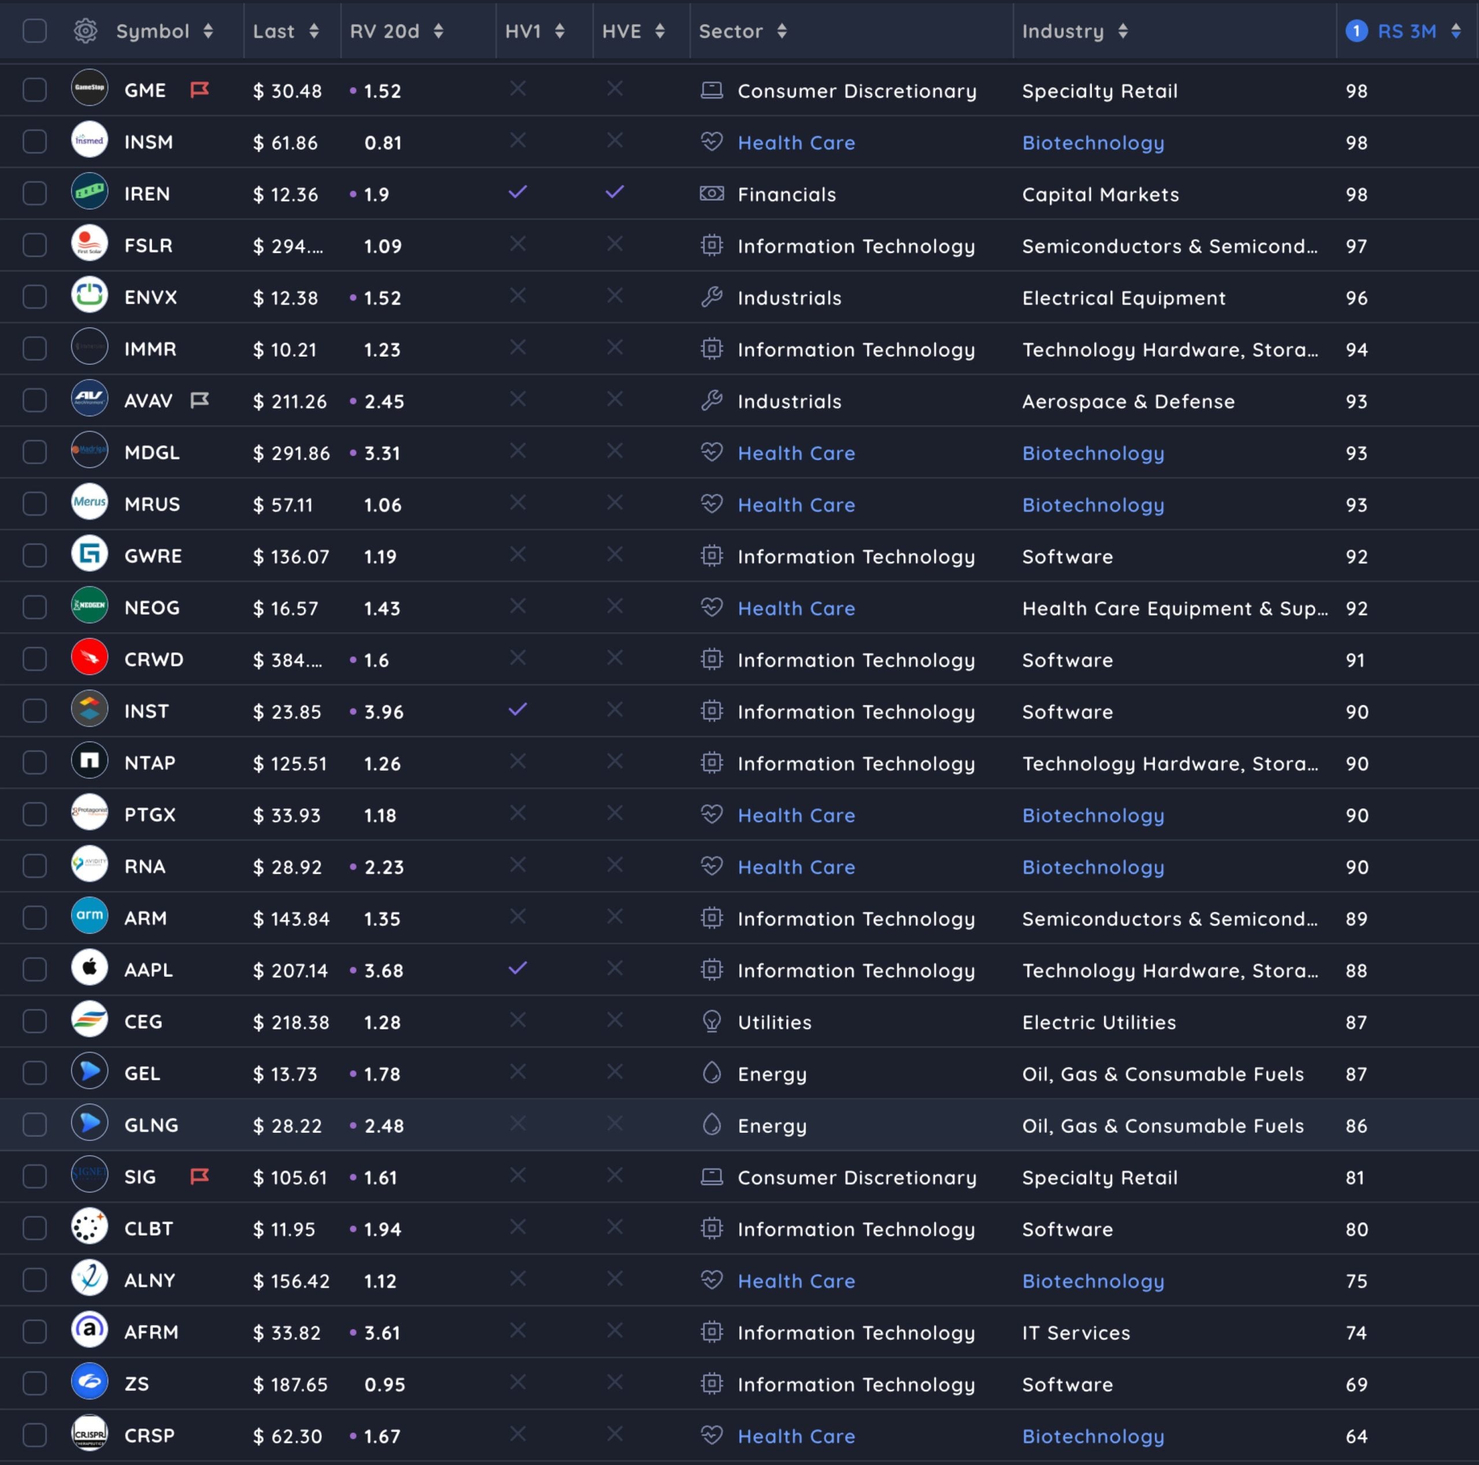Sort by HV1 column arrows
Viewport: 1479px width, 1465px height.
point(560,31)
